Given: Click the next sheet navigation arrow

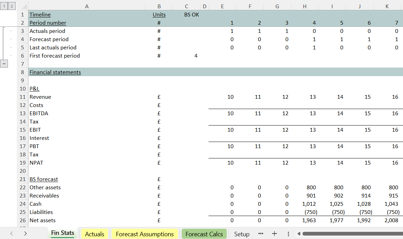Looking at the screenshot, I should tap(25, 234).
